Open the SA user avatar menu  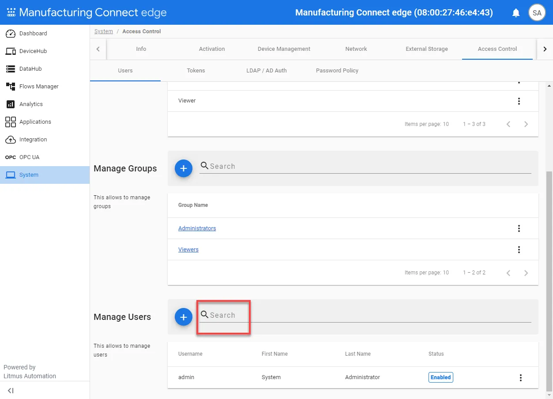(x=537, y=13)
